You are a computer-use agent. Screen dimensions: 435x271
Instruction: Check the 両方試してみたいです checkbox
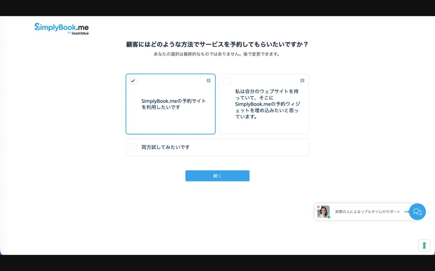(x=133, y=147)
